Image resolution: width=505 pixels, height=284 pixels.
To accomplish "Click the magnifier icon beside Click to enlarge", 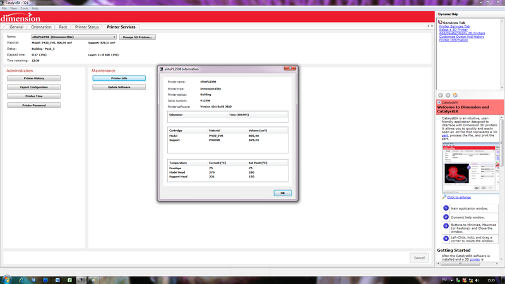I will (x=444, y=197).
